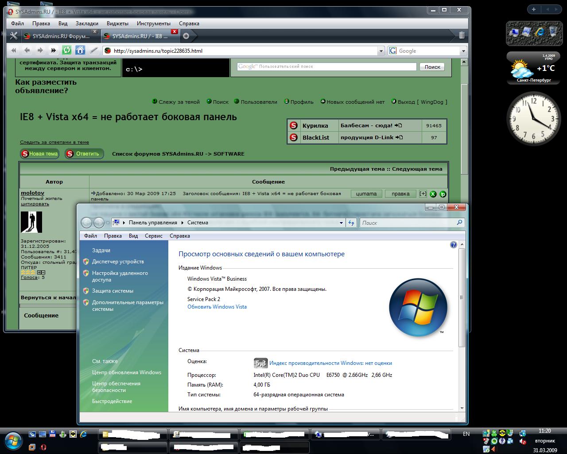The height and width of the screenshot is (454, 567).
Task: Click the Windows Start orb
Action: [13, 441]
